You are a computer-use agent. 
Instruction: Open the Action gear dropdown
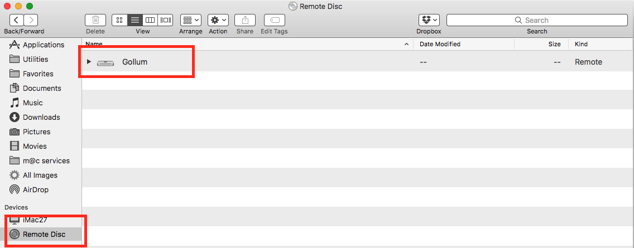(x=218, y=20)
